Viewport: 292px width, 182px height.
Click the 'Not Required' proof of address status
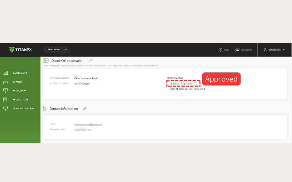[x=197, y=89]
